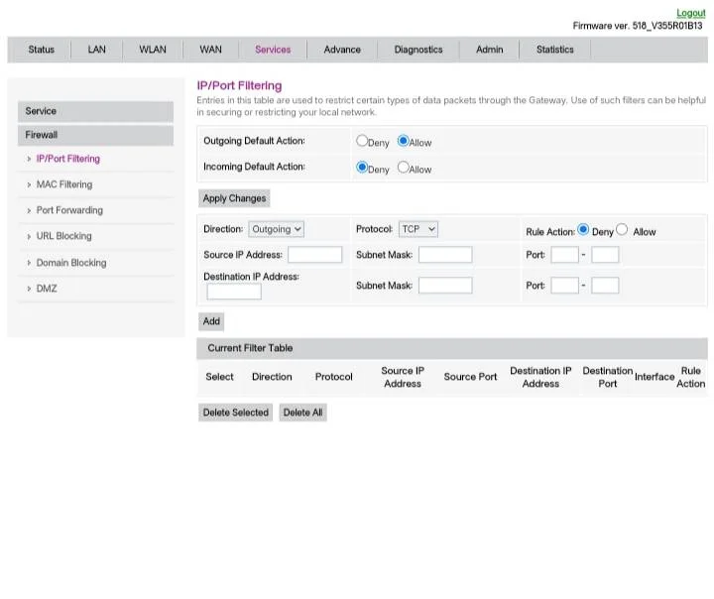Image resolution: width=714 pixels, height=599 pixels.
Task: Select the Service sidebar section
Action: [95, 111]
